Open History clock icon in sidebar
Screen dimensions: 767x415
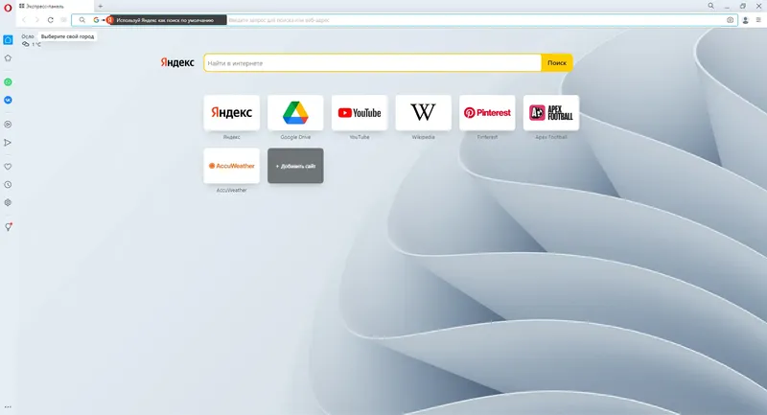[8, 185]
